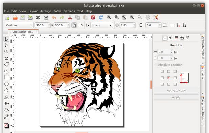The width and height of the screenshot is (209, 133).
Task: Open the Custom page format dropdown
Action: tap(19, 25)
